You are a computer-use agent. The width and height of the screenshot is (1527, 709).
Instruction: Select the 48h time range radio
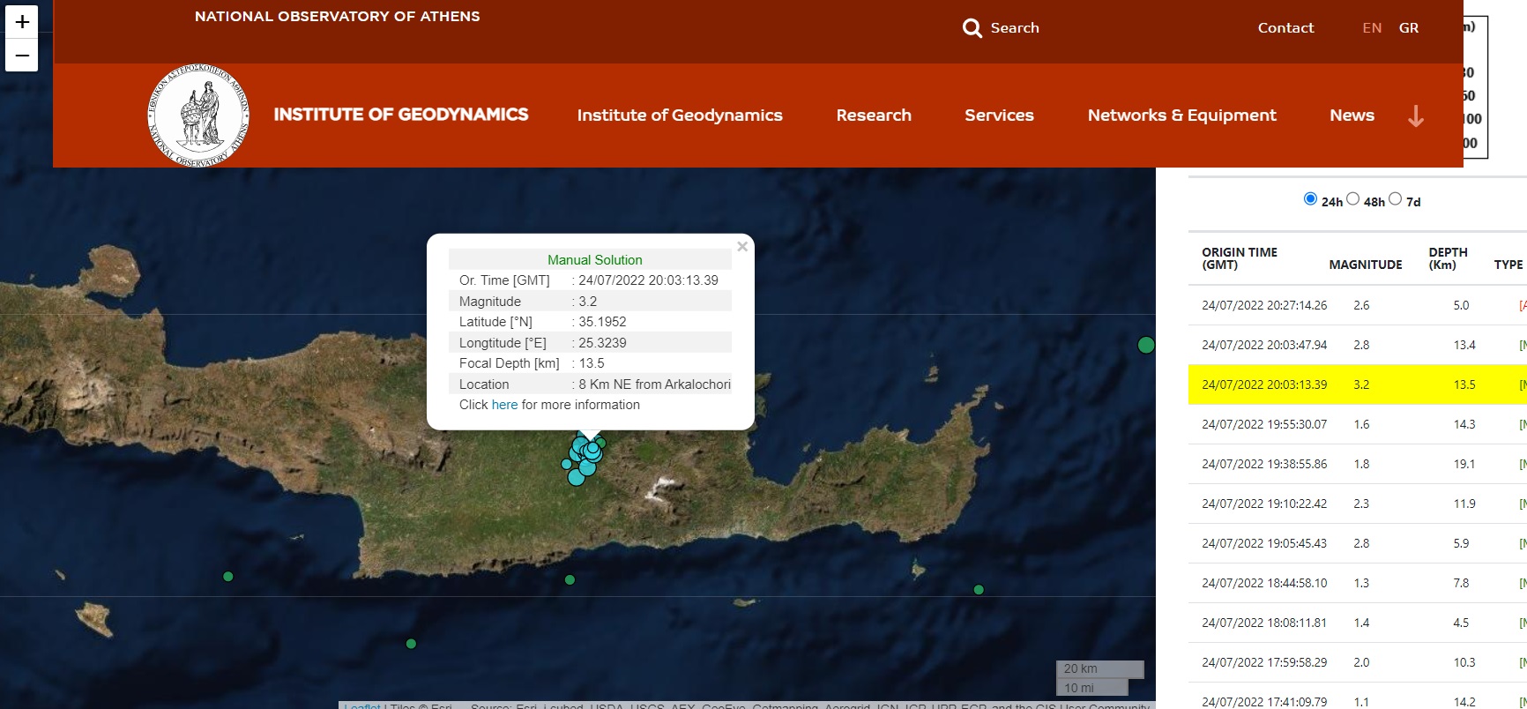(1352, 199)
